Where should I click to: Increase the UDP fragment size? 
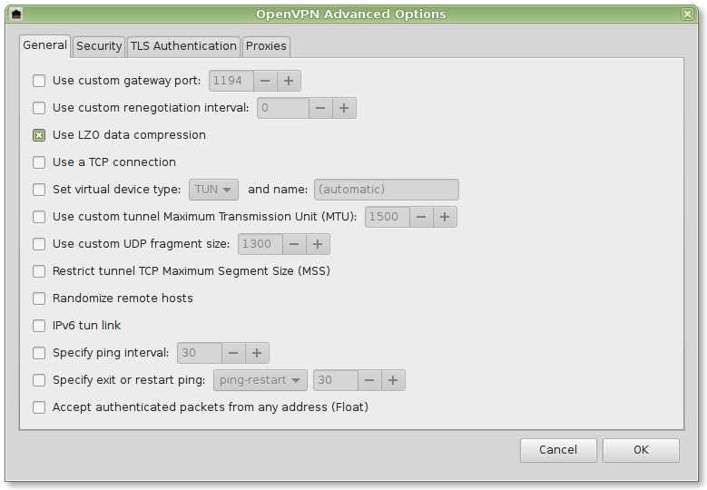[x=318, y=244]
